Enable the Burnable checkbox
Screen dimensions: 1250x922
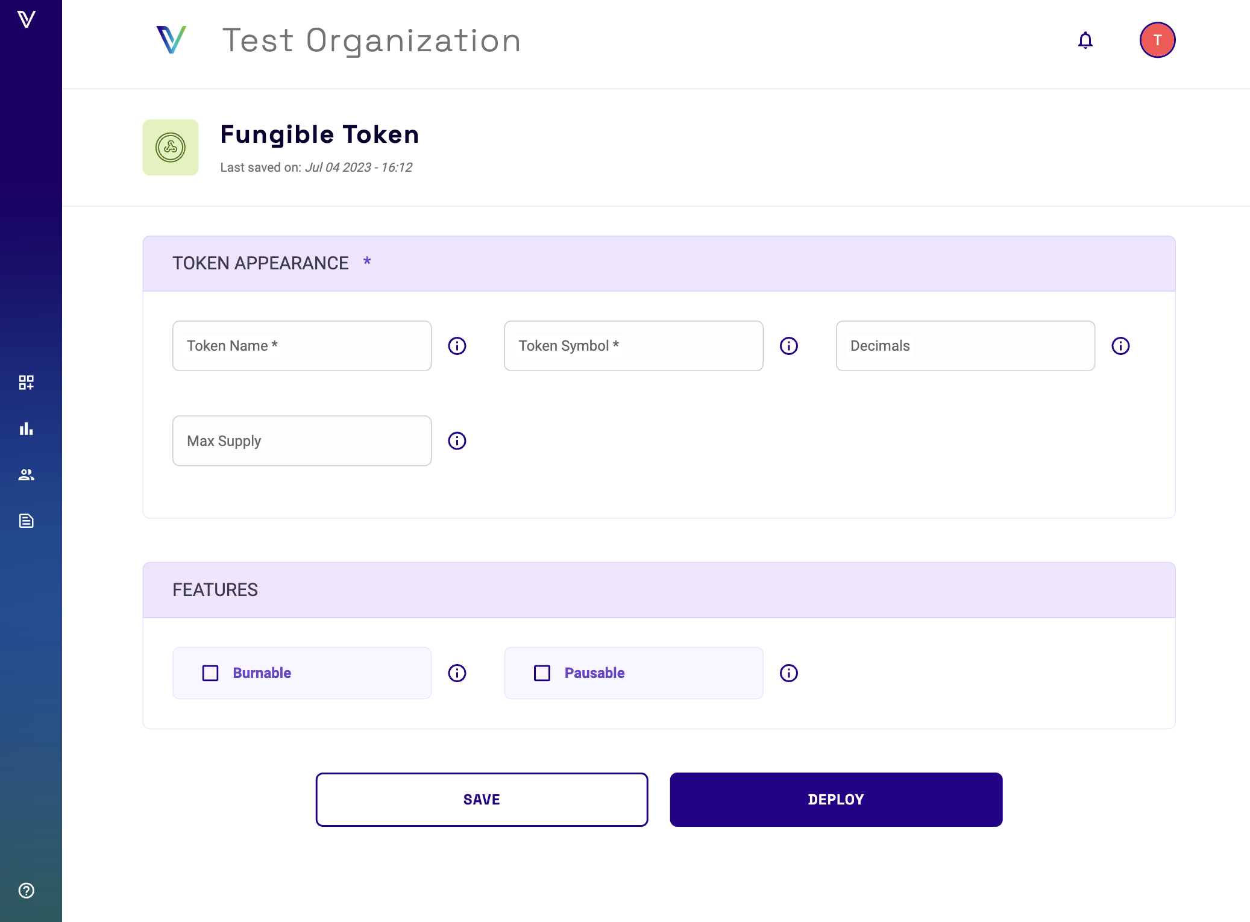[210, 673]
